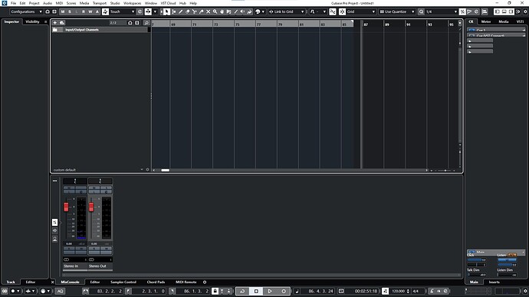Click the 120.000 tempo field
Image resolution: width=529 pixels, height=297 pixels.
click(x=399, y=291)
